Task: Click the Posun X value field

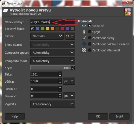Action: coord(44,89)
